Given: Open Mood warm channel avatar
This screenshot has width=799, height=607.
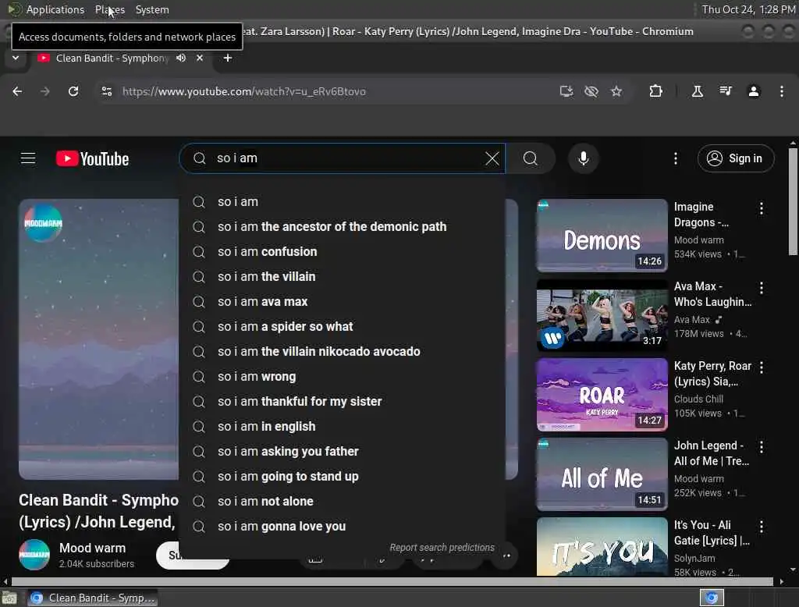Looking at the screenshot, I should pos(34,555).
